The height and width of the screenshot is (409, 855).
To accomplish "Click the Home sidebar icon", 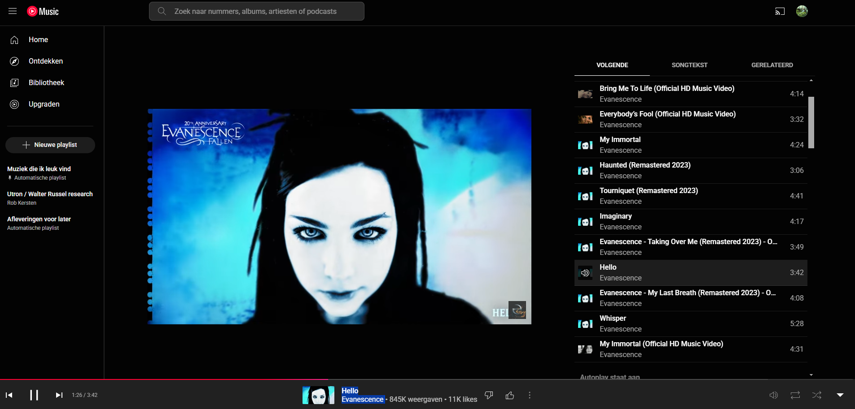I will coord(14,40).
